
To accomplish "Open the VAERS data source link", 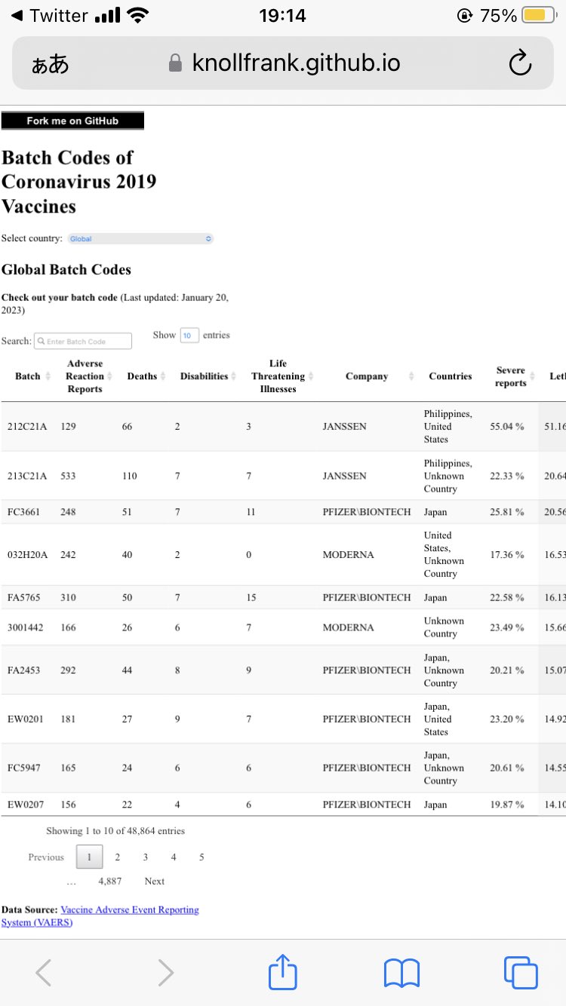I will point(100,916).
